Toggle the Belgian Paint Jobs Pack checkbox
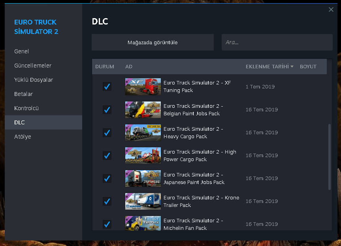This screenshot has width=341, height=246. tap(107, 110)
